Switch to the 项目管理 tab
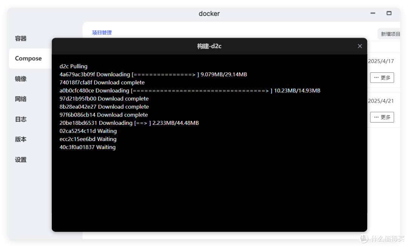Viewport: 408px width, 247px height. pos(102,32)
